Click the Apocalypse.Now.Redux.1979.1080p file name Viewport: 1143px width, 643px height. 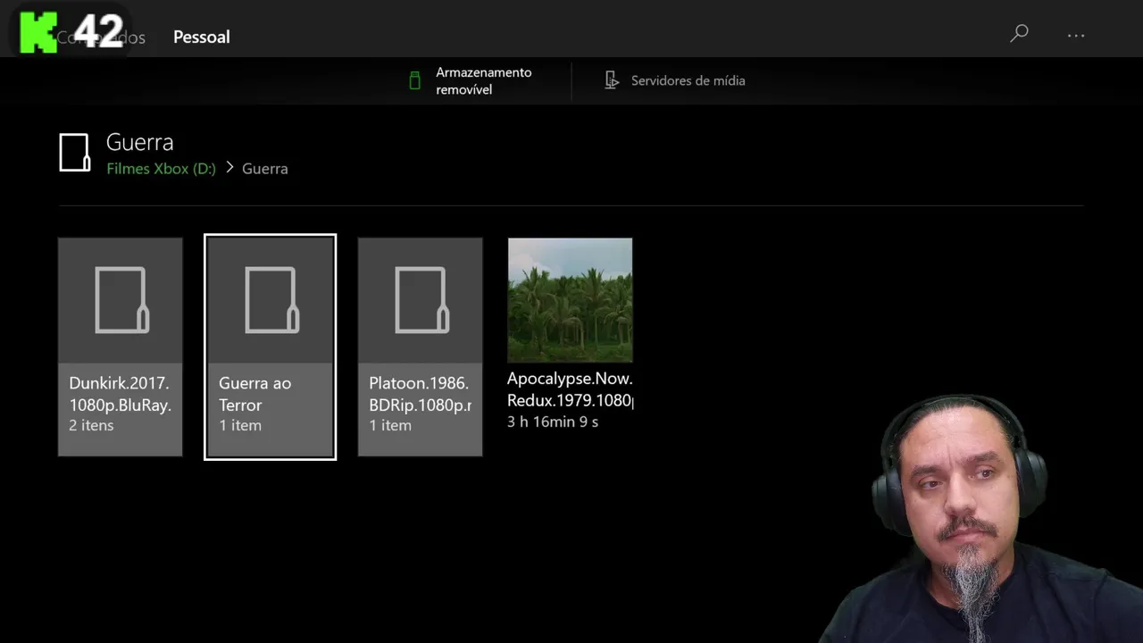pos(570,389)
